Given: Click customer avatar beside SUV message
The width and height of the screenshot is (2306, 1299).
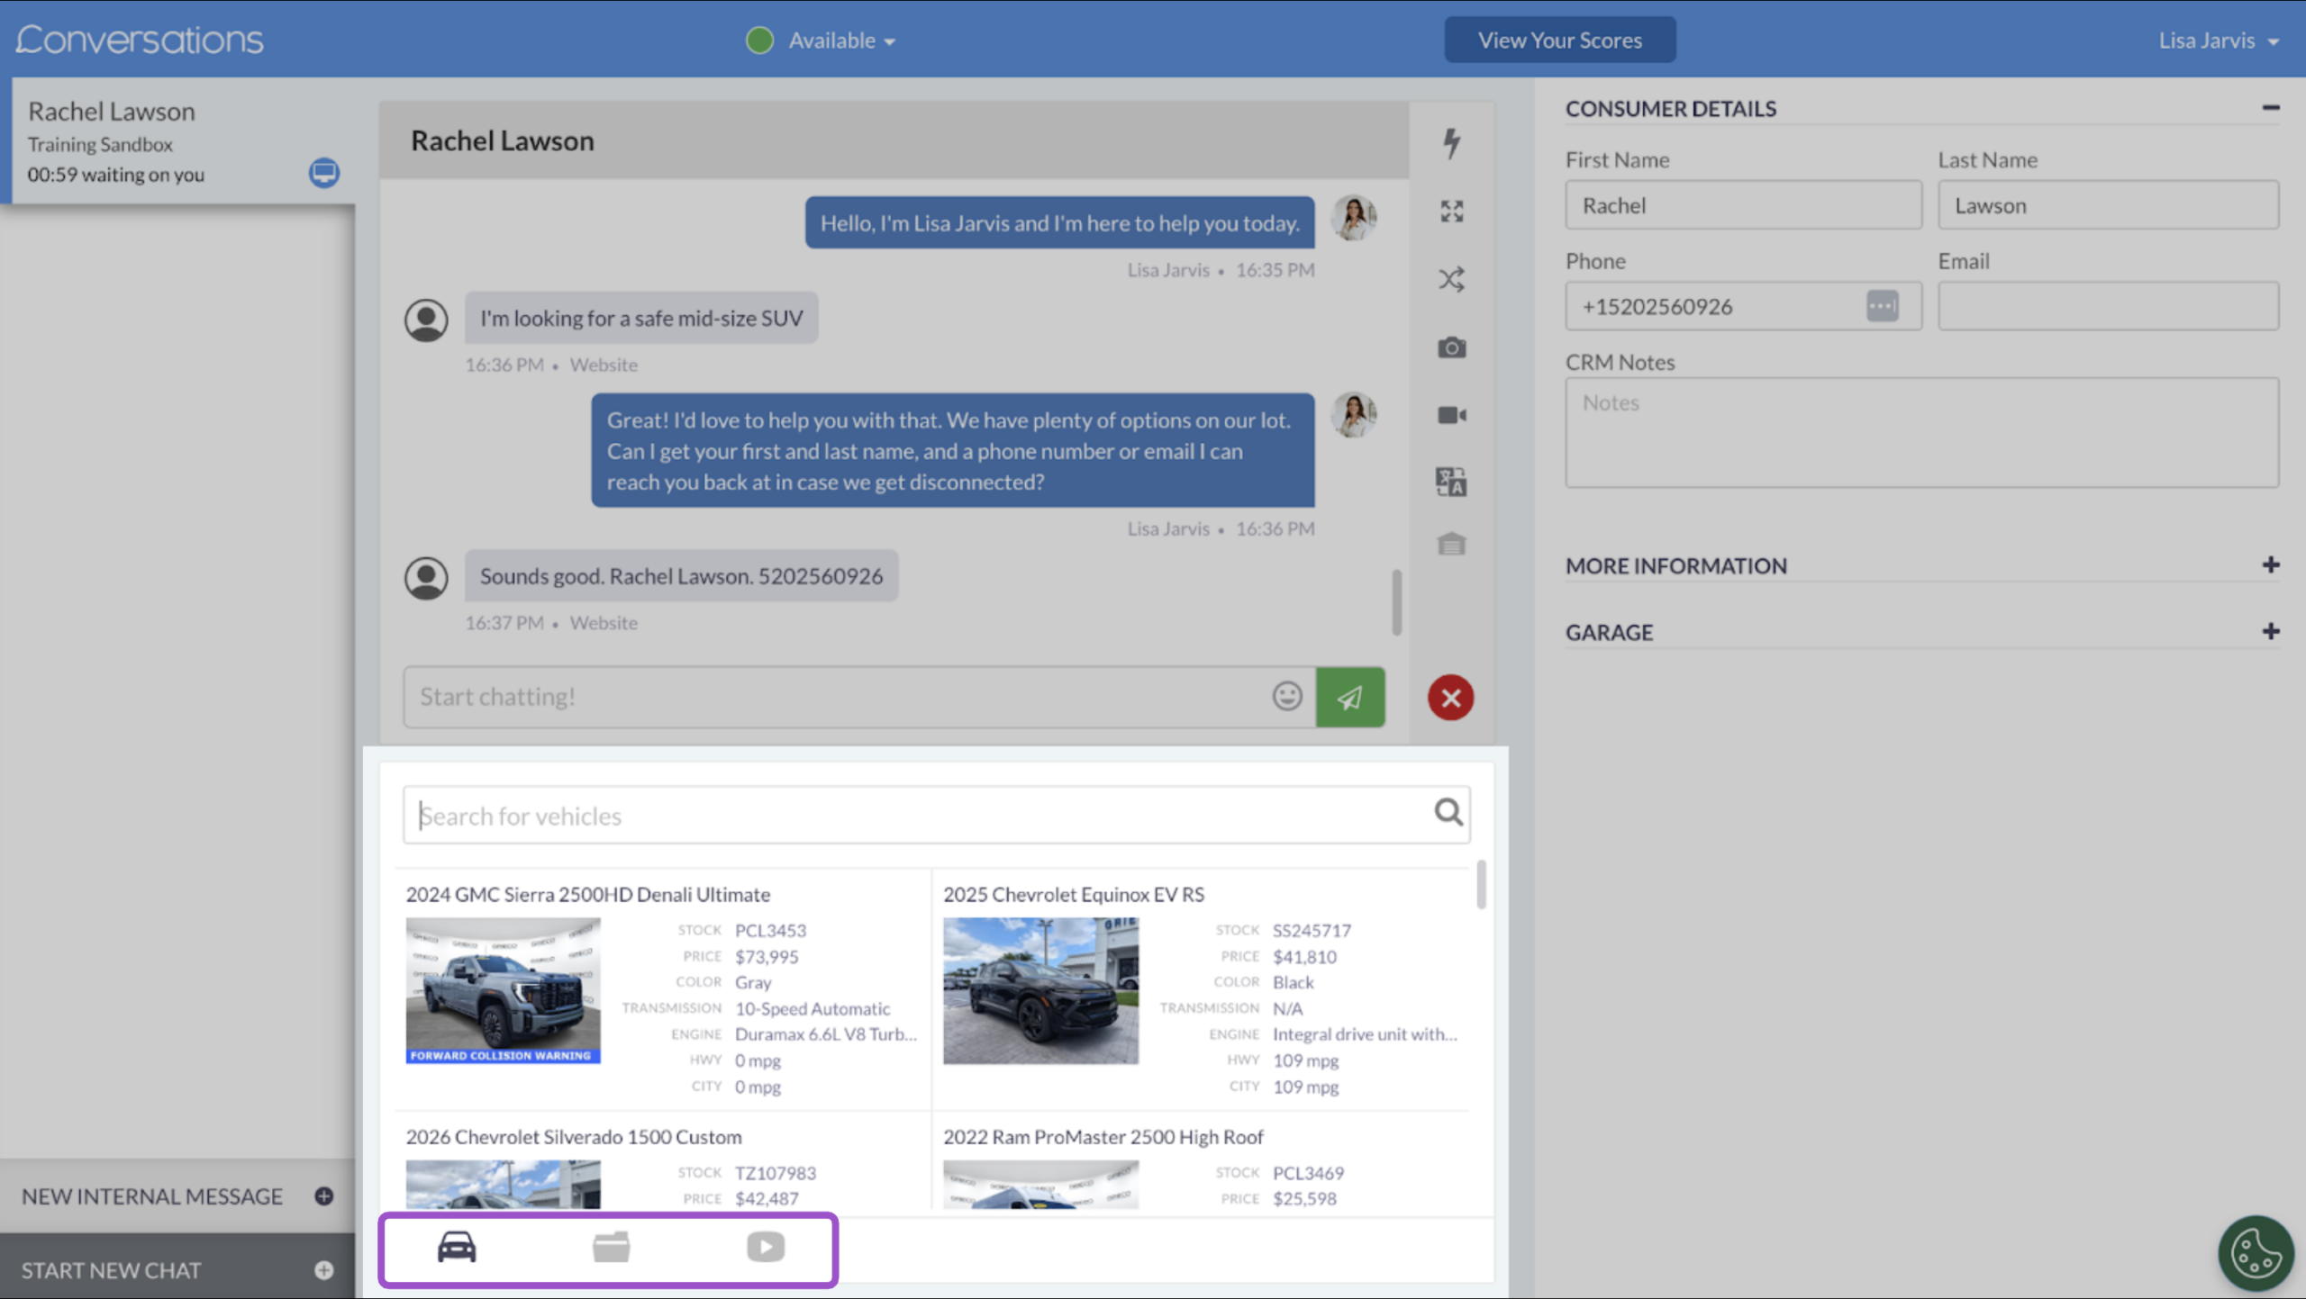Looking at the screenshot, I should point(426,320).
